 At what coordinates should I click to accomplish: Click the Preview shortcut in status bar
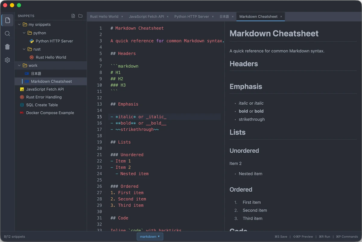click(303, 237)
